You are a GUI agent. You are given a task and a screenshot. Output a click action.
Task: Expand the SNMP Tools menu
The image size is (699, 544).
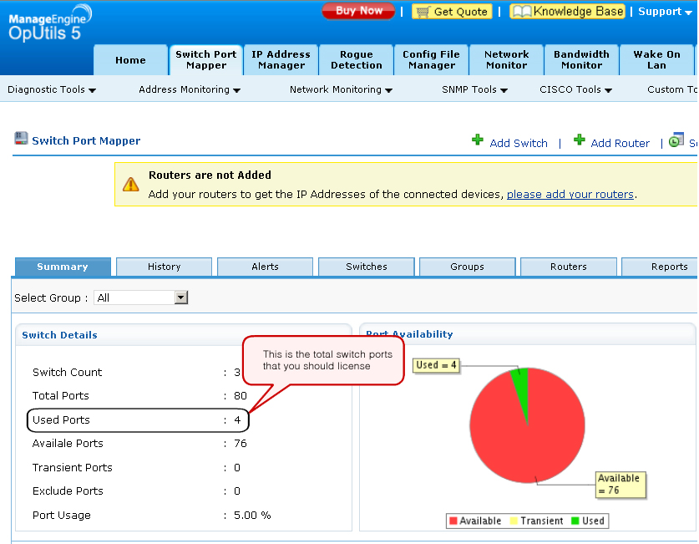[474, 89]
